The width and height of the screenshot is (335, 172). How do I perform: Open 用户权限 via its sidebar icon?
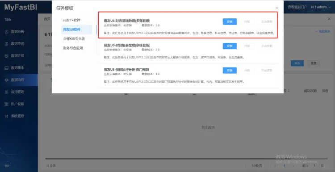(x=6, y=104)
